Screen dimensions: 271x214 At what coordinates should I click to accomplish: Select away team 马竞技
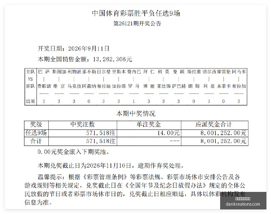click(74, 86)
